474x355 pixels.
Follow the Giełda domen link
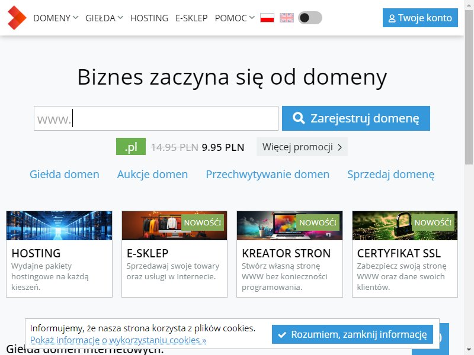click(65, 174)
